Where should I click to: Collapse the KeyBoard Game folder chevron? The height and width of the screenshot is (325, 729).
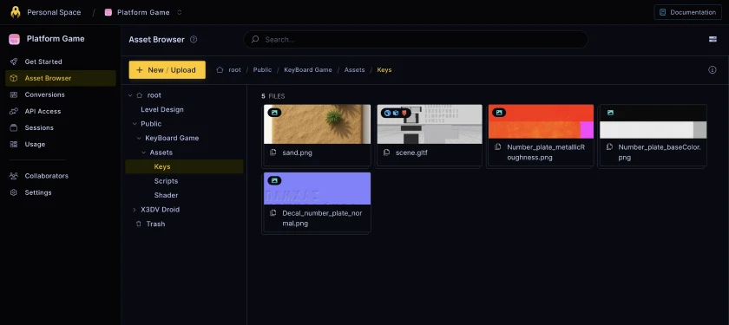(x=139, y=139)
